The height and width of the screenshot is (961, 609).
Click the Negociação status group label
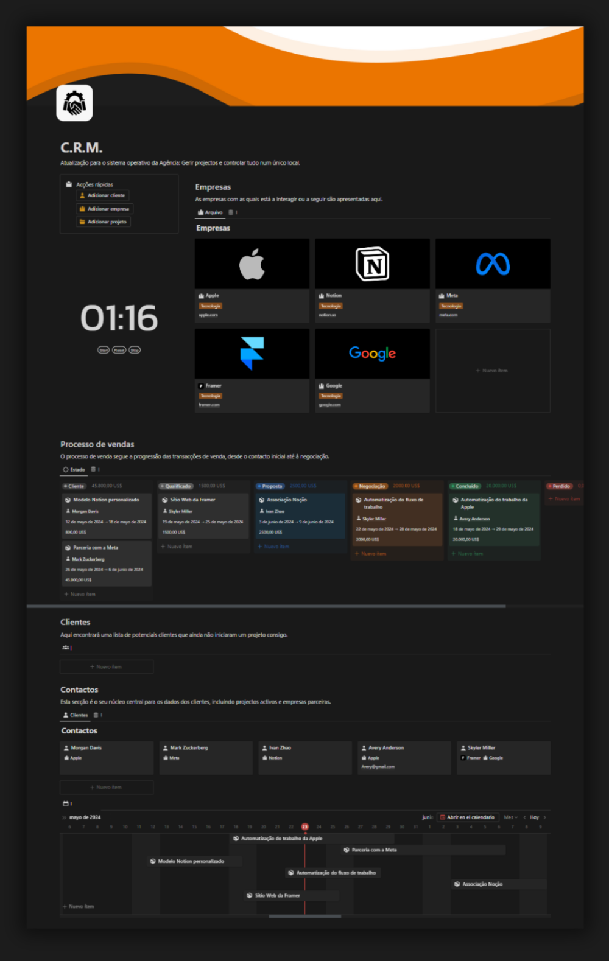point(370,486)
